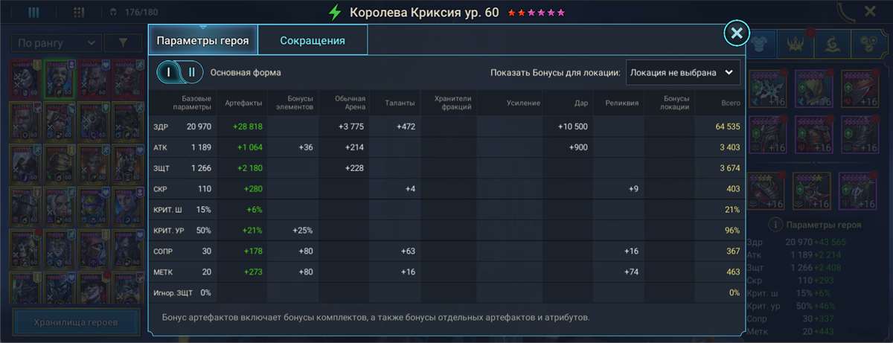Click the Дар value +10 500
The image size is (893, 343).
click(x=572, y=127)
